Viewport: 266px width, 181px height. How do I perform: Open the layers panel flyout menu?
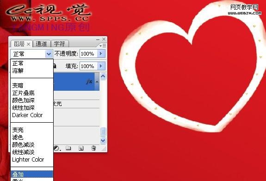[103, 45]
